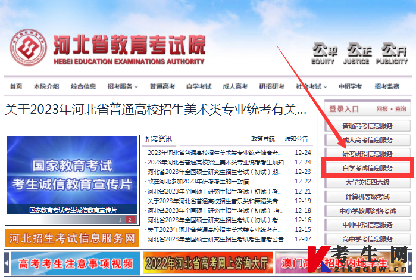This screenshot has height=280, width=416.
Task: Click the 国家教育考试考生诚信教育宣传片 slideshow image
Action: point(72,175)
